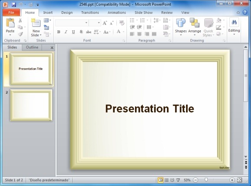Save the presentation with the floppy icon
The image size is (251, 186).
point(14,4)
